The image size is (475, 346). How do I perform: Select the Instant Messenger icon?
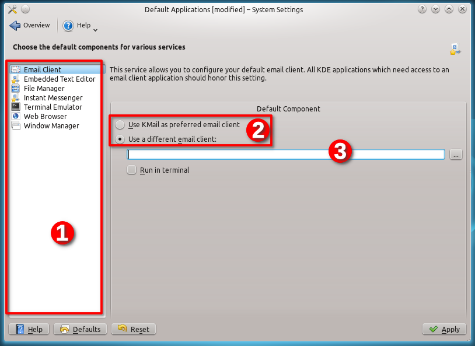[x=16, y=97]
